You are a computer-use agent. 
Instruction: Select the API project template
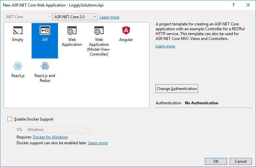point(45,41)
